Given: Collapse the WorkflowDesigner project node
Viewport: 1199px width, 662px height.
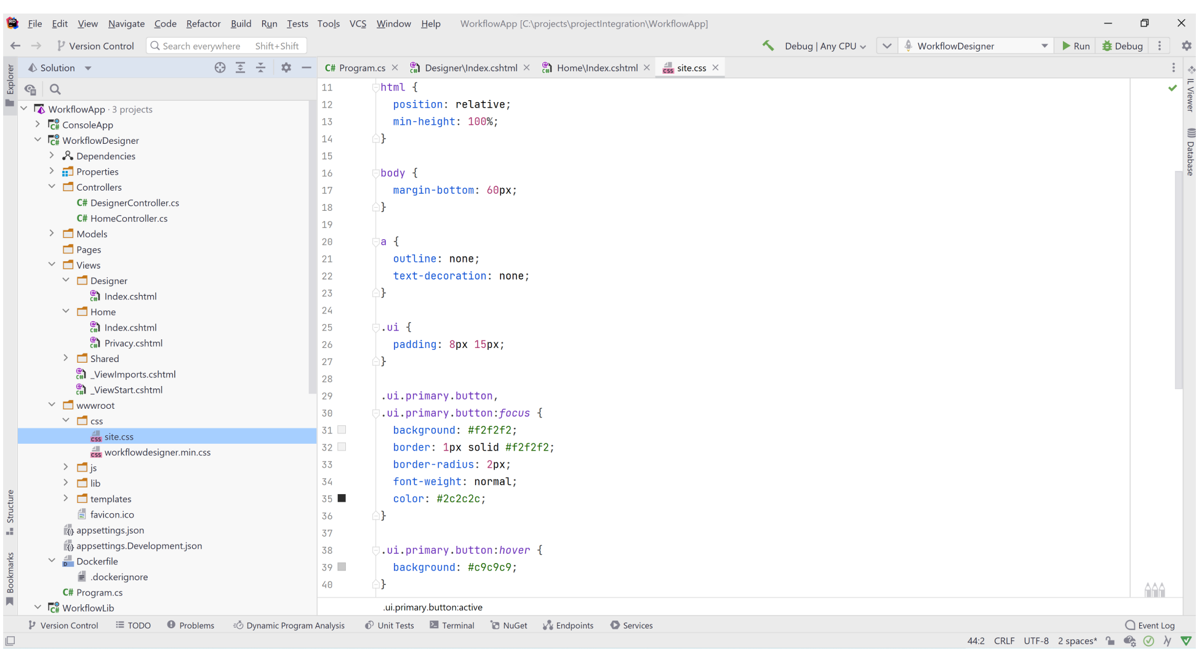Looking at the screenshot, I should tap(38, 140).
